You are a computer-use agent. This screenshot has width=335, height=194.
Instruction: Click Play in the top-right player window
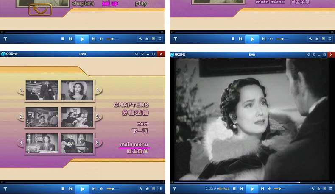(252, 39)
